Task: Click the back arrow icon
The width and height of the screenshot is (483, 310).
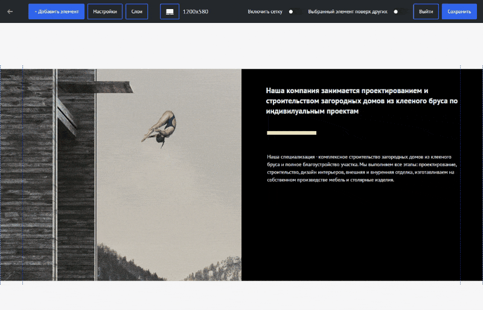Action: click(10, 11)
